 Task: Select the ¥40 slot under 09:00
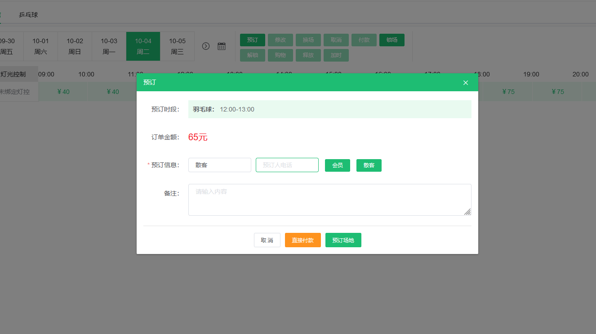[x=63, y=92]
